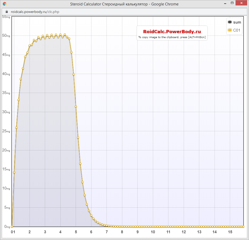
Task: Click the yellow C01 legend swatch
Action: [x=230, y=30]
